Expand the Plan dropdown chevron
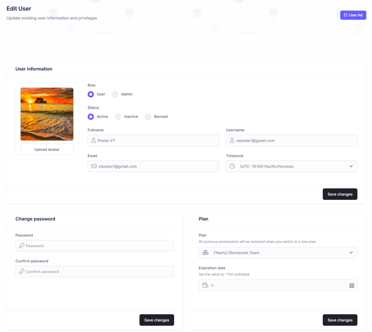 click(351, 253)
